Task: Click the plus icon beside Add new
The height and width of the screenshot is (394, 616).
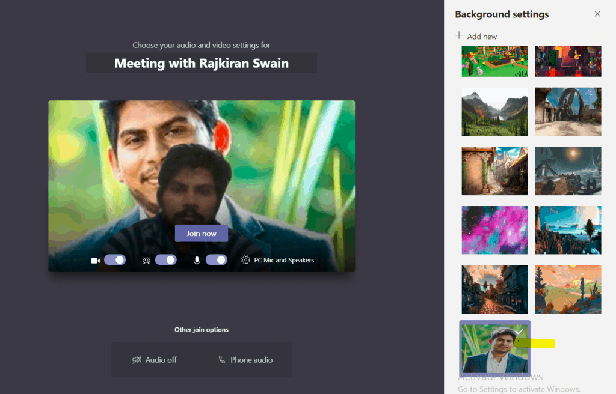Action: [460, 36]
